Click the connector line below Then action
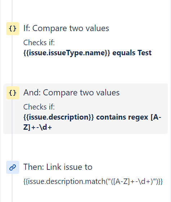Viewport: 171px width, 202px height. point(12,188)
